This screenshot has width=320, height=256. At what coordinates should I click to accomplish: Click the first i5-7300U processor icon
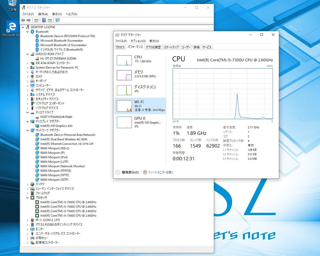[37, 202]
